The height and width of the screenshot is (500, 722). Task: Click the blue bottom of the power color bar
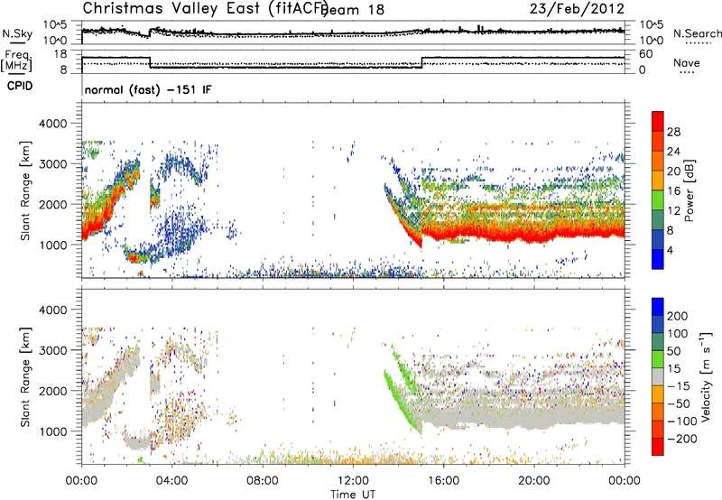coord(658,259)
